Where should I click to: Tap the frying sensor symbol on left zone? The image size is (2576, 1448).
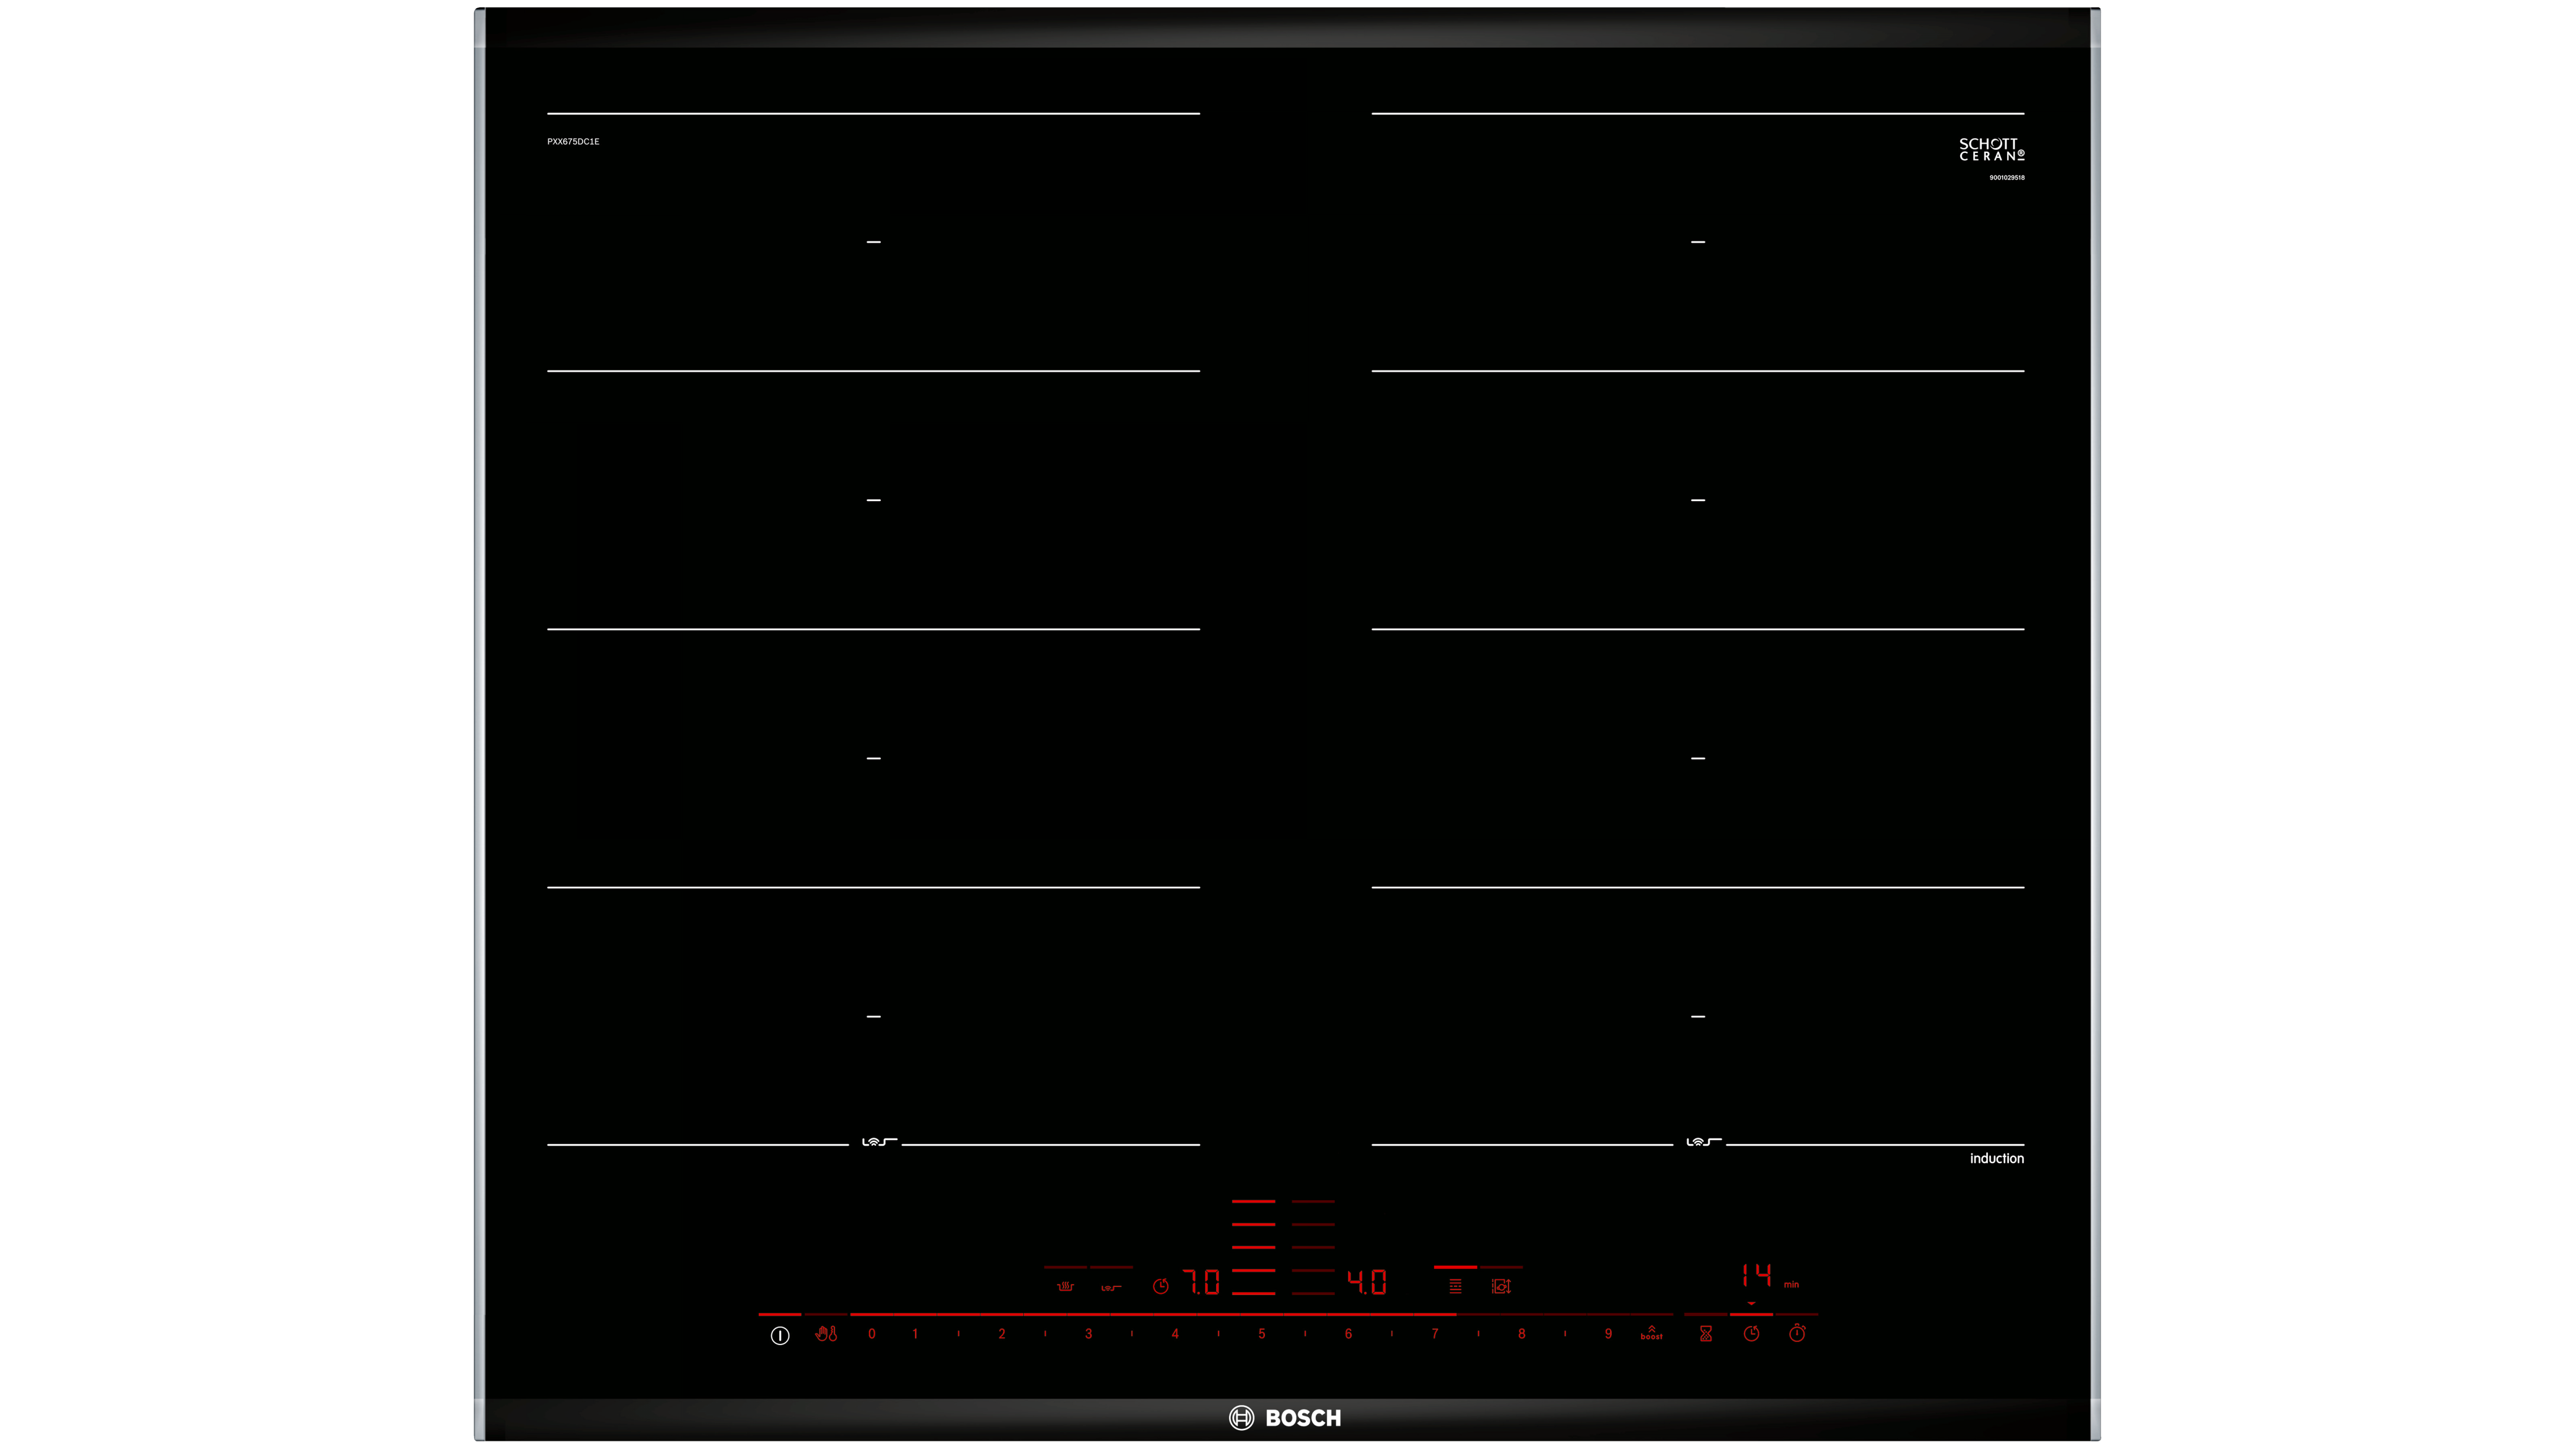pos(879,1141)
